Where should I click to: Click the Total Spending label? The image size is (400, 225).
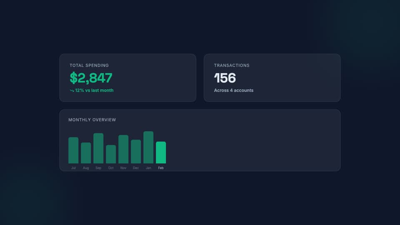(89, 65)
